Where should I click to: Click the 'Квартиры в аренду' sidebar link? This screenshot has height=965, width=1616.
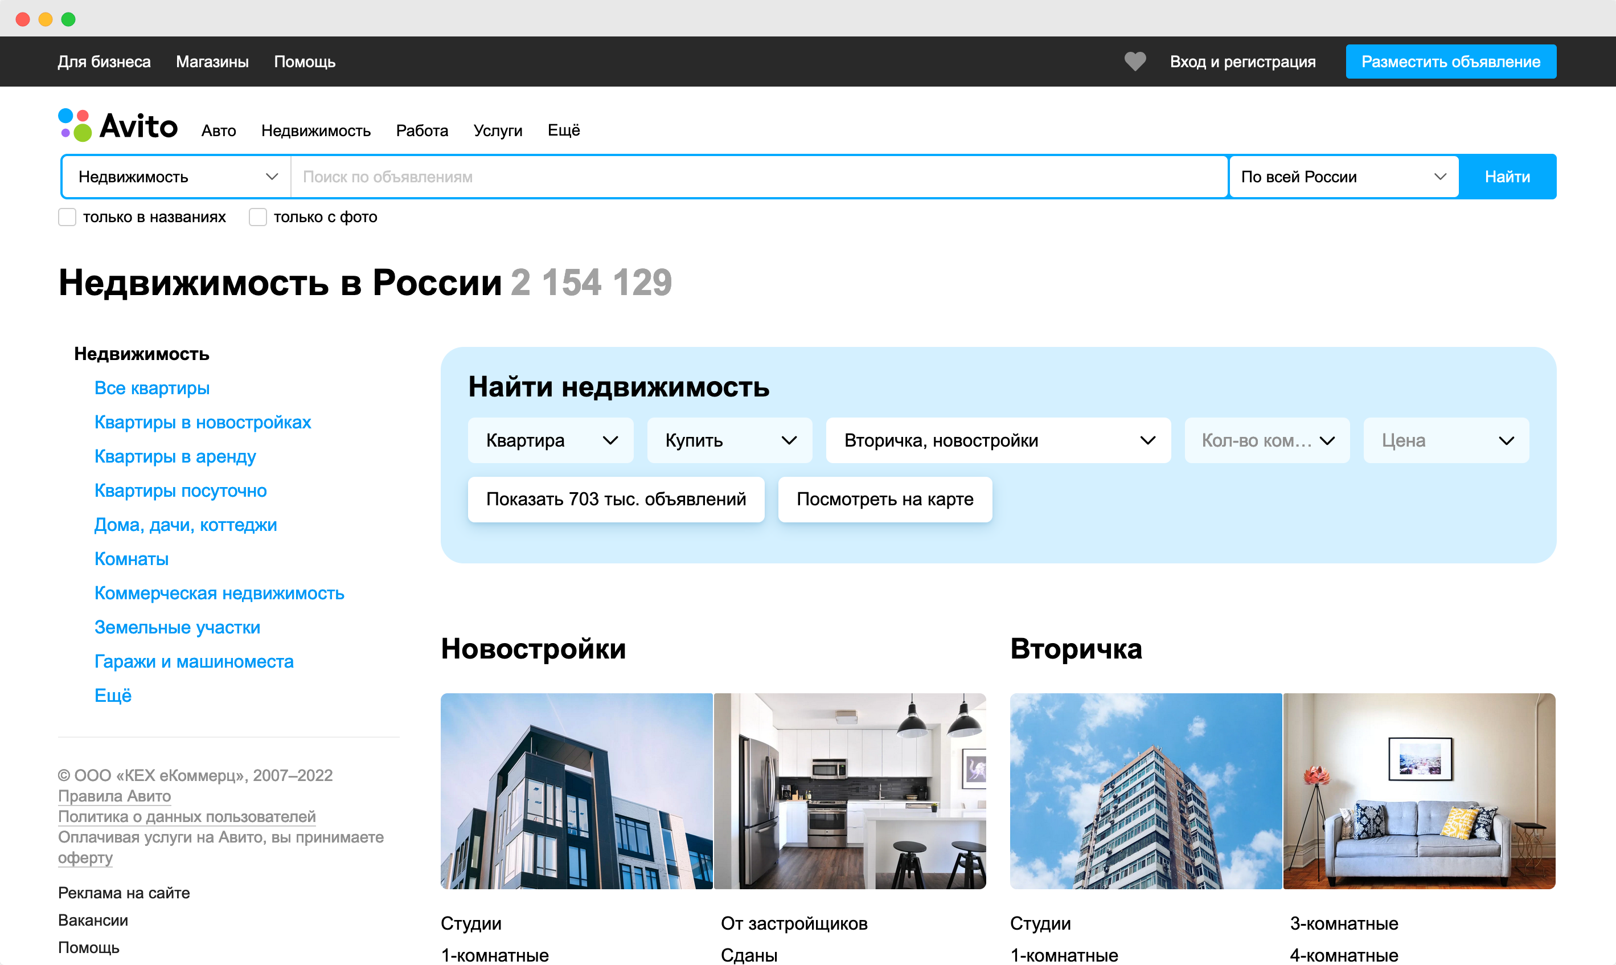(x=175, y=456)
